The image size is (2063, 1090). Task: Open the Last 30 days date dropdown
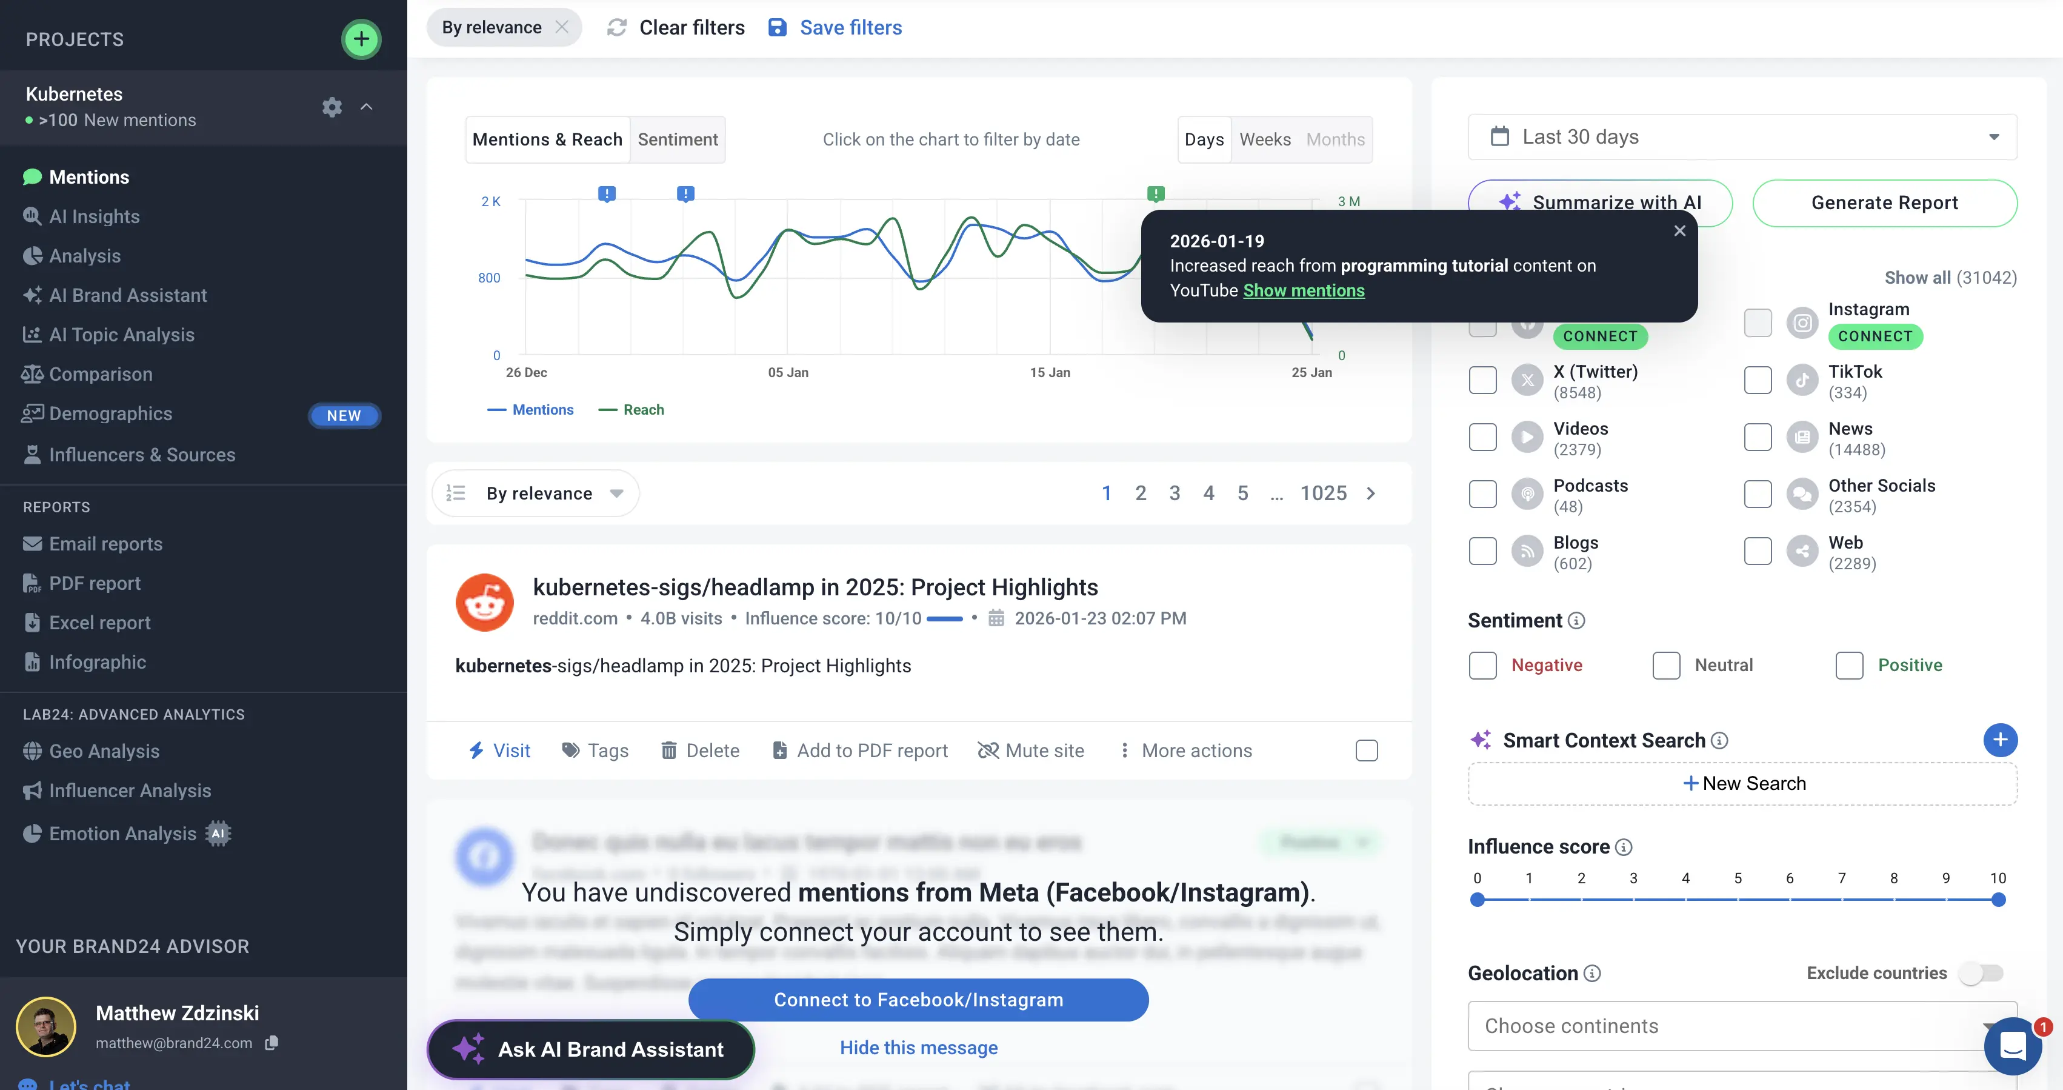(x=1742, y=136)
